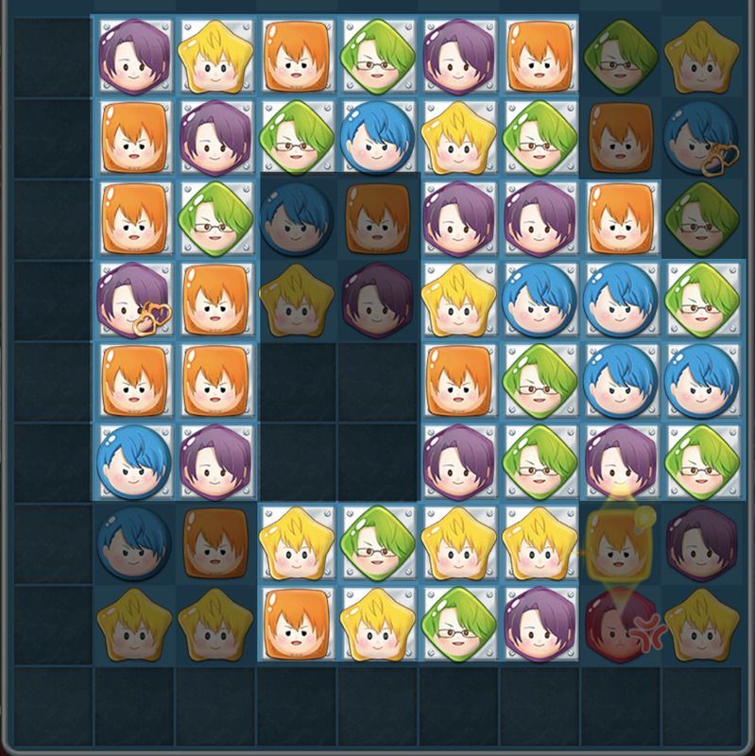Select the purple piece with golden hearts

[x=134, y=300]
